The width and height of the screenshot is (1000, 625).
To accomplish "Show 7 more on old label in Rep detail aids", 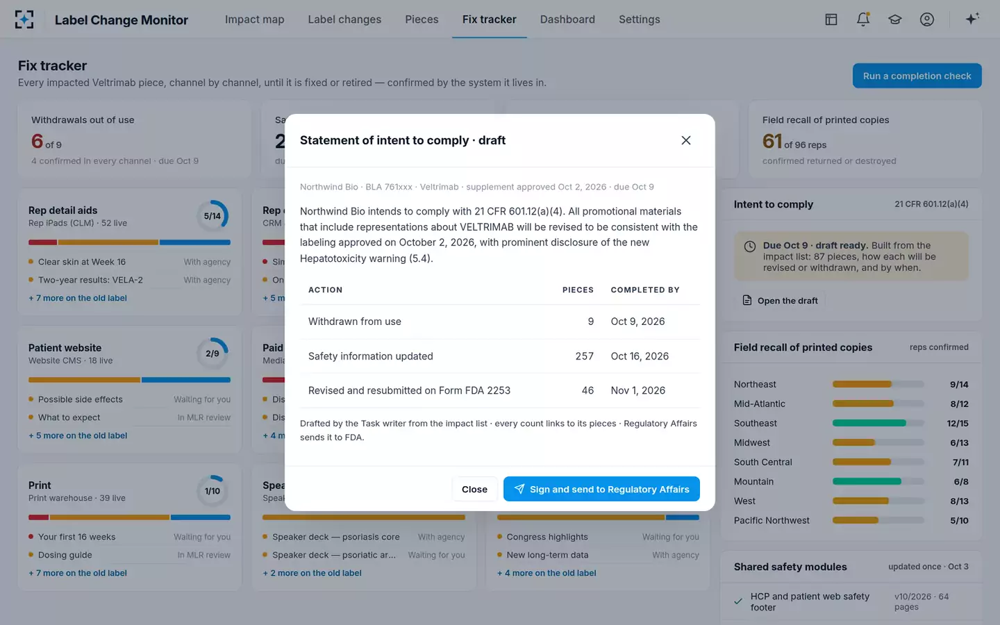I will tap(78, 298).
